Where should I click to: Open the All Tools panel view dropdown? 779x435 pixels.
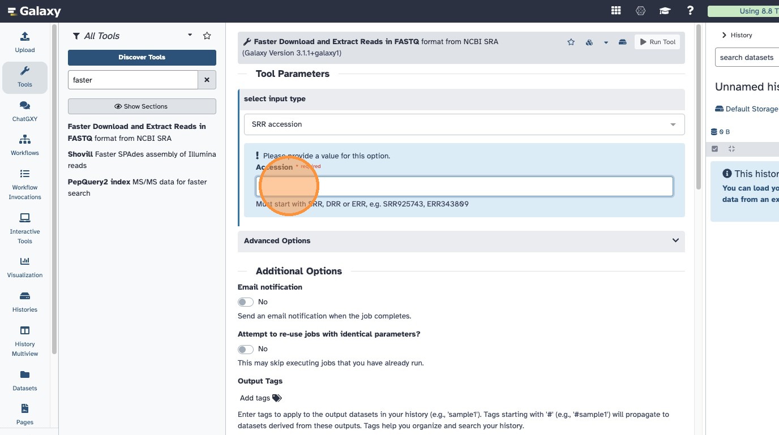point(190,35)
